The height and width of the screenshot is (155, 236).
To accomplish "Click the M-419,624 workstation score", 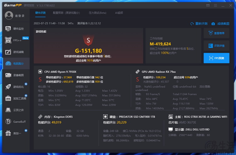I will click(x=160, y=44).
